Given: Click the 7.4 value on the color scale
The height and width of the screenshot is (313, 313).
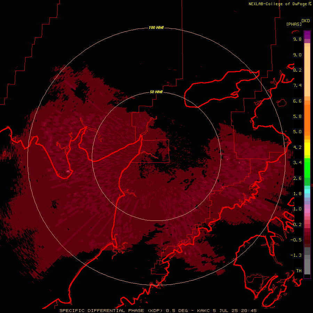Looking at the screenshot, I should (x=297, y=86).
